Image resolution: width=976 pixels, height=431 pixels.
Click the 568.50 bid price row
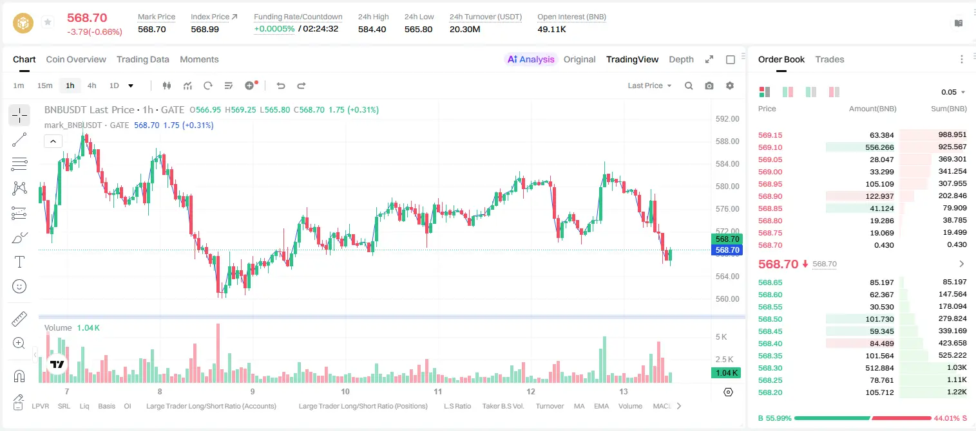[862, 319]
